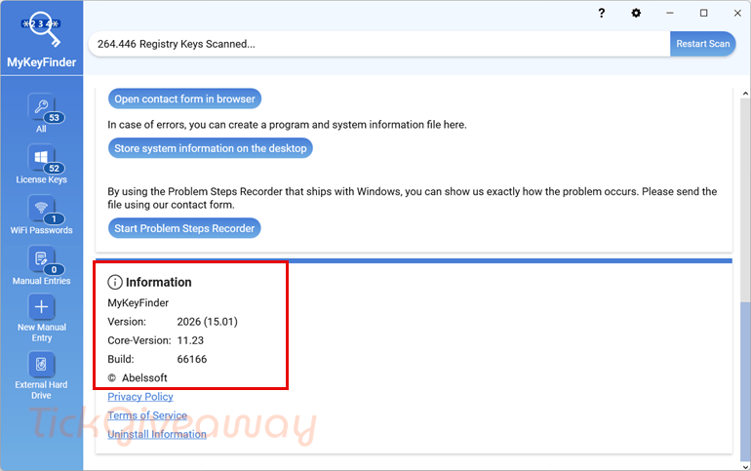Open the Terms of Service link
The height and width of the screenshot is (471, 751).
pos(147,415)
